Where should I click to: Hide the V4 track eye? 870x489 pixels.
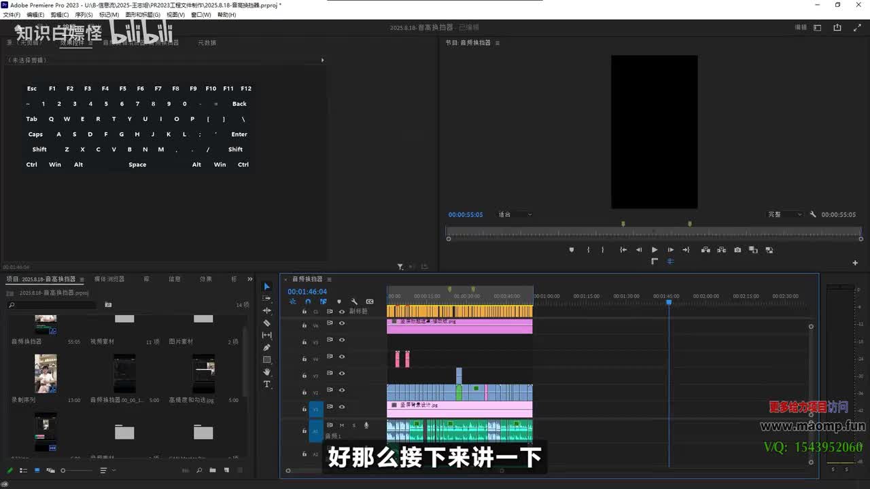342,357
